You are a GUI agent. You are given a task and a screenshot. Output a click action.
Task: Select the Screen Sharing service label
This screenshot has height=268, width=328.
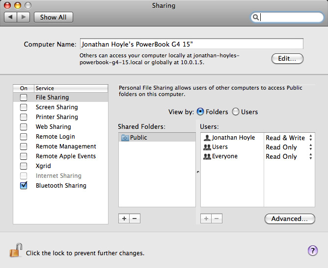click(x=56, y=107)
